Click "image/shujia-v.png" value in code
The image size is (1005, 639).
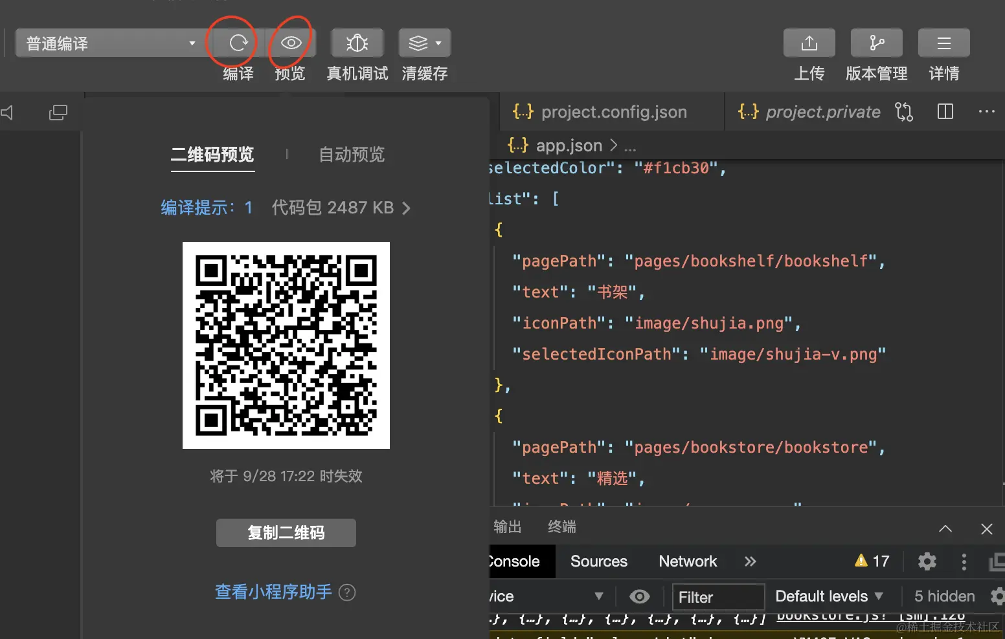pos(793,354)
